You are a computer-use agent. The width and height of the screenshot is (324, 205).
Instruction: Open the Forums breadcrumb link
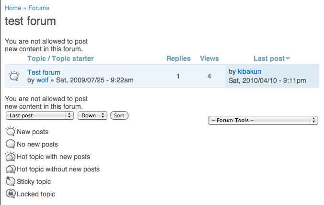pyautogui.click(x=39, y=8)
